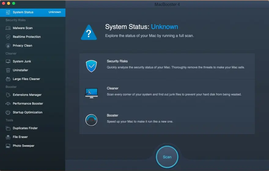The height and width of the screenshot is (171, 269).
Task: Click the MacBooster 4 window title
Action: pyautogui.click(x=167, y=5)
